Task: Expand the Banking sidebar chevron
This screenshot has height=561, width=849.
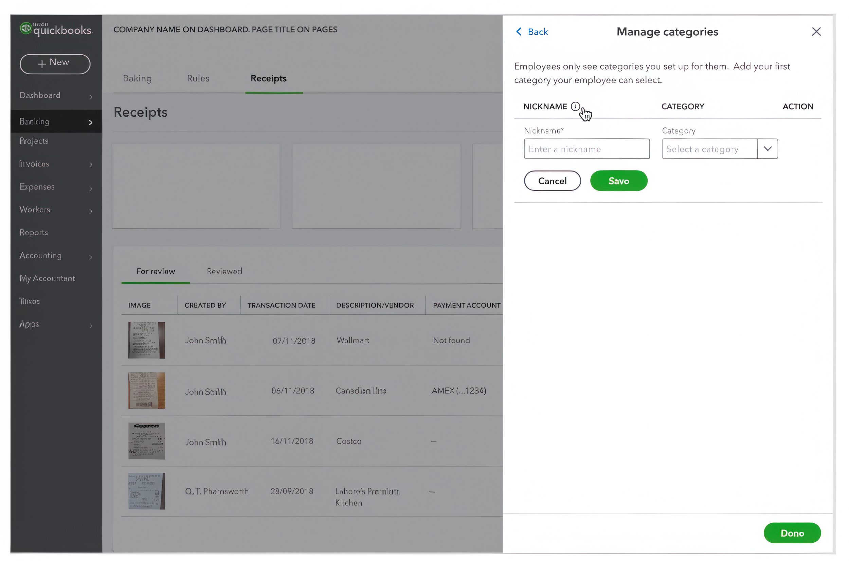Action: pyautogui.click(x=91, y=122)
